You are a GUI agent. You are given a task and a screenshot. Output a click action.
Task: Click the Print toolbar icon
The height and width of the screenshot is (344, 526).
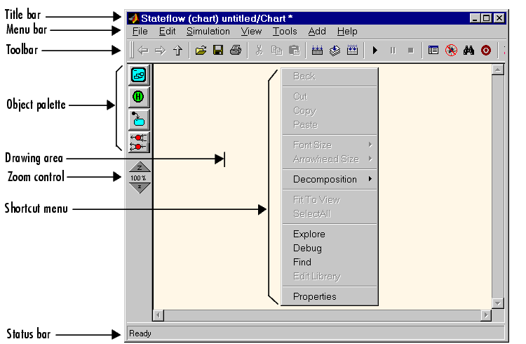pyautogui.click(x=236, y=51)
